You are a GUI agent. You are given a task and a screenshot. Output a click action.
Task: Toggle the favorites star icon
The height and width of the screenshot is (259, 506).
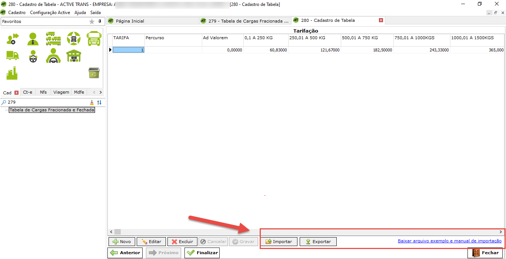[92, 22]
